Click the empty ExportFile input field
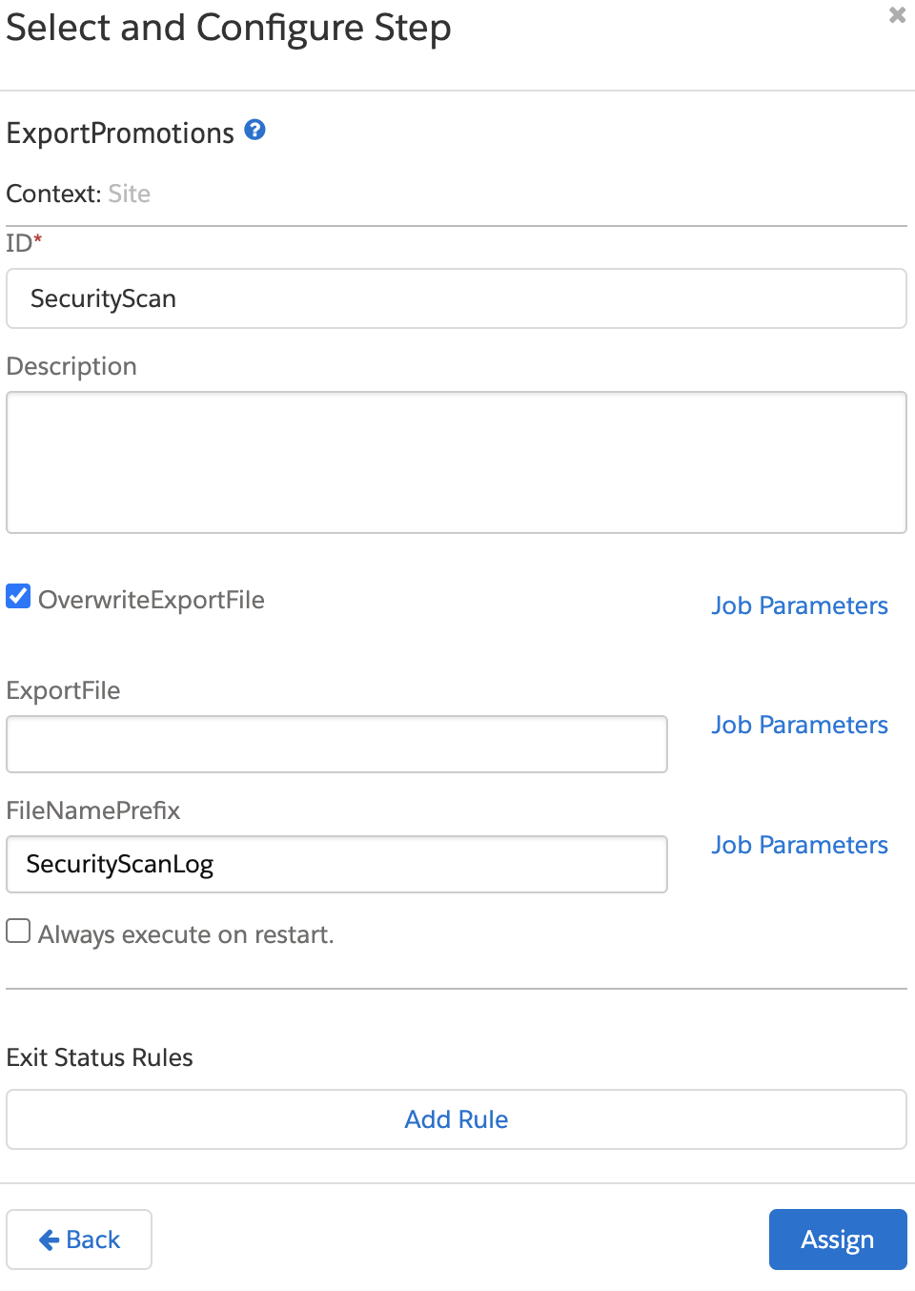915x1291 pixels. coord(336,744)
